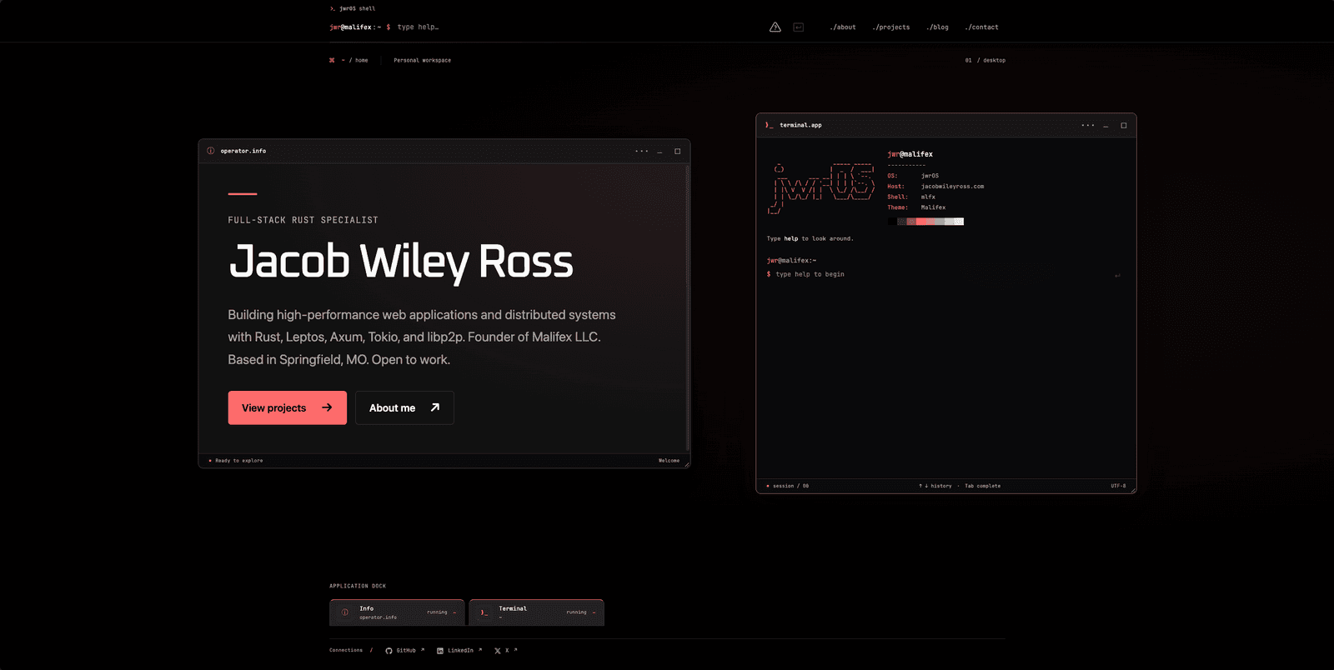Click the shell prompt icon next to jwrOS shell
Viewport: 1334px width, 670px height.
(332, 8)
